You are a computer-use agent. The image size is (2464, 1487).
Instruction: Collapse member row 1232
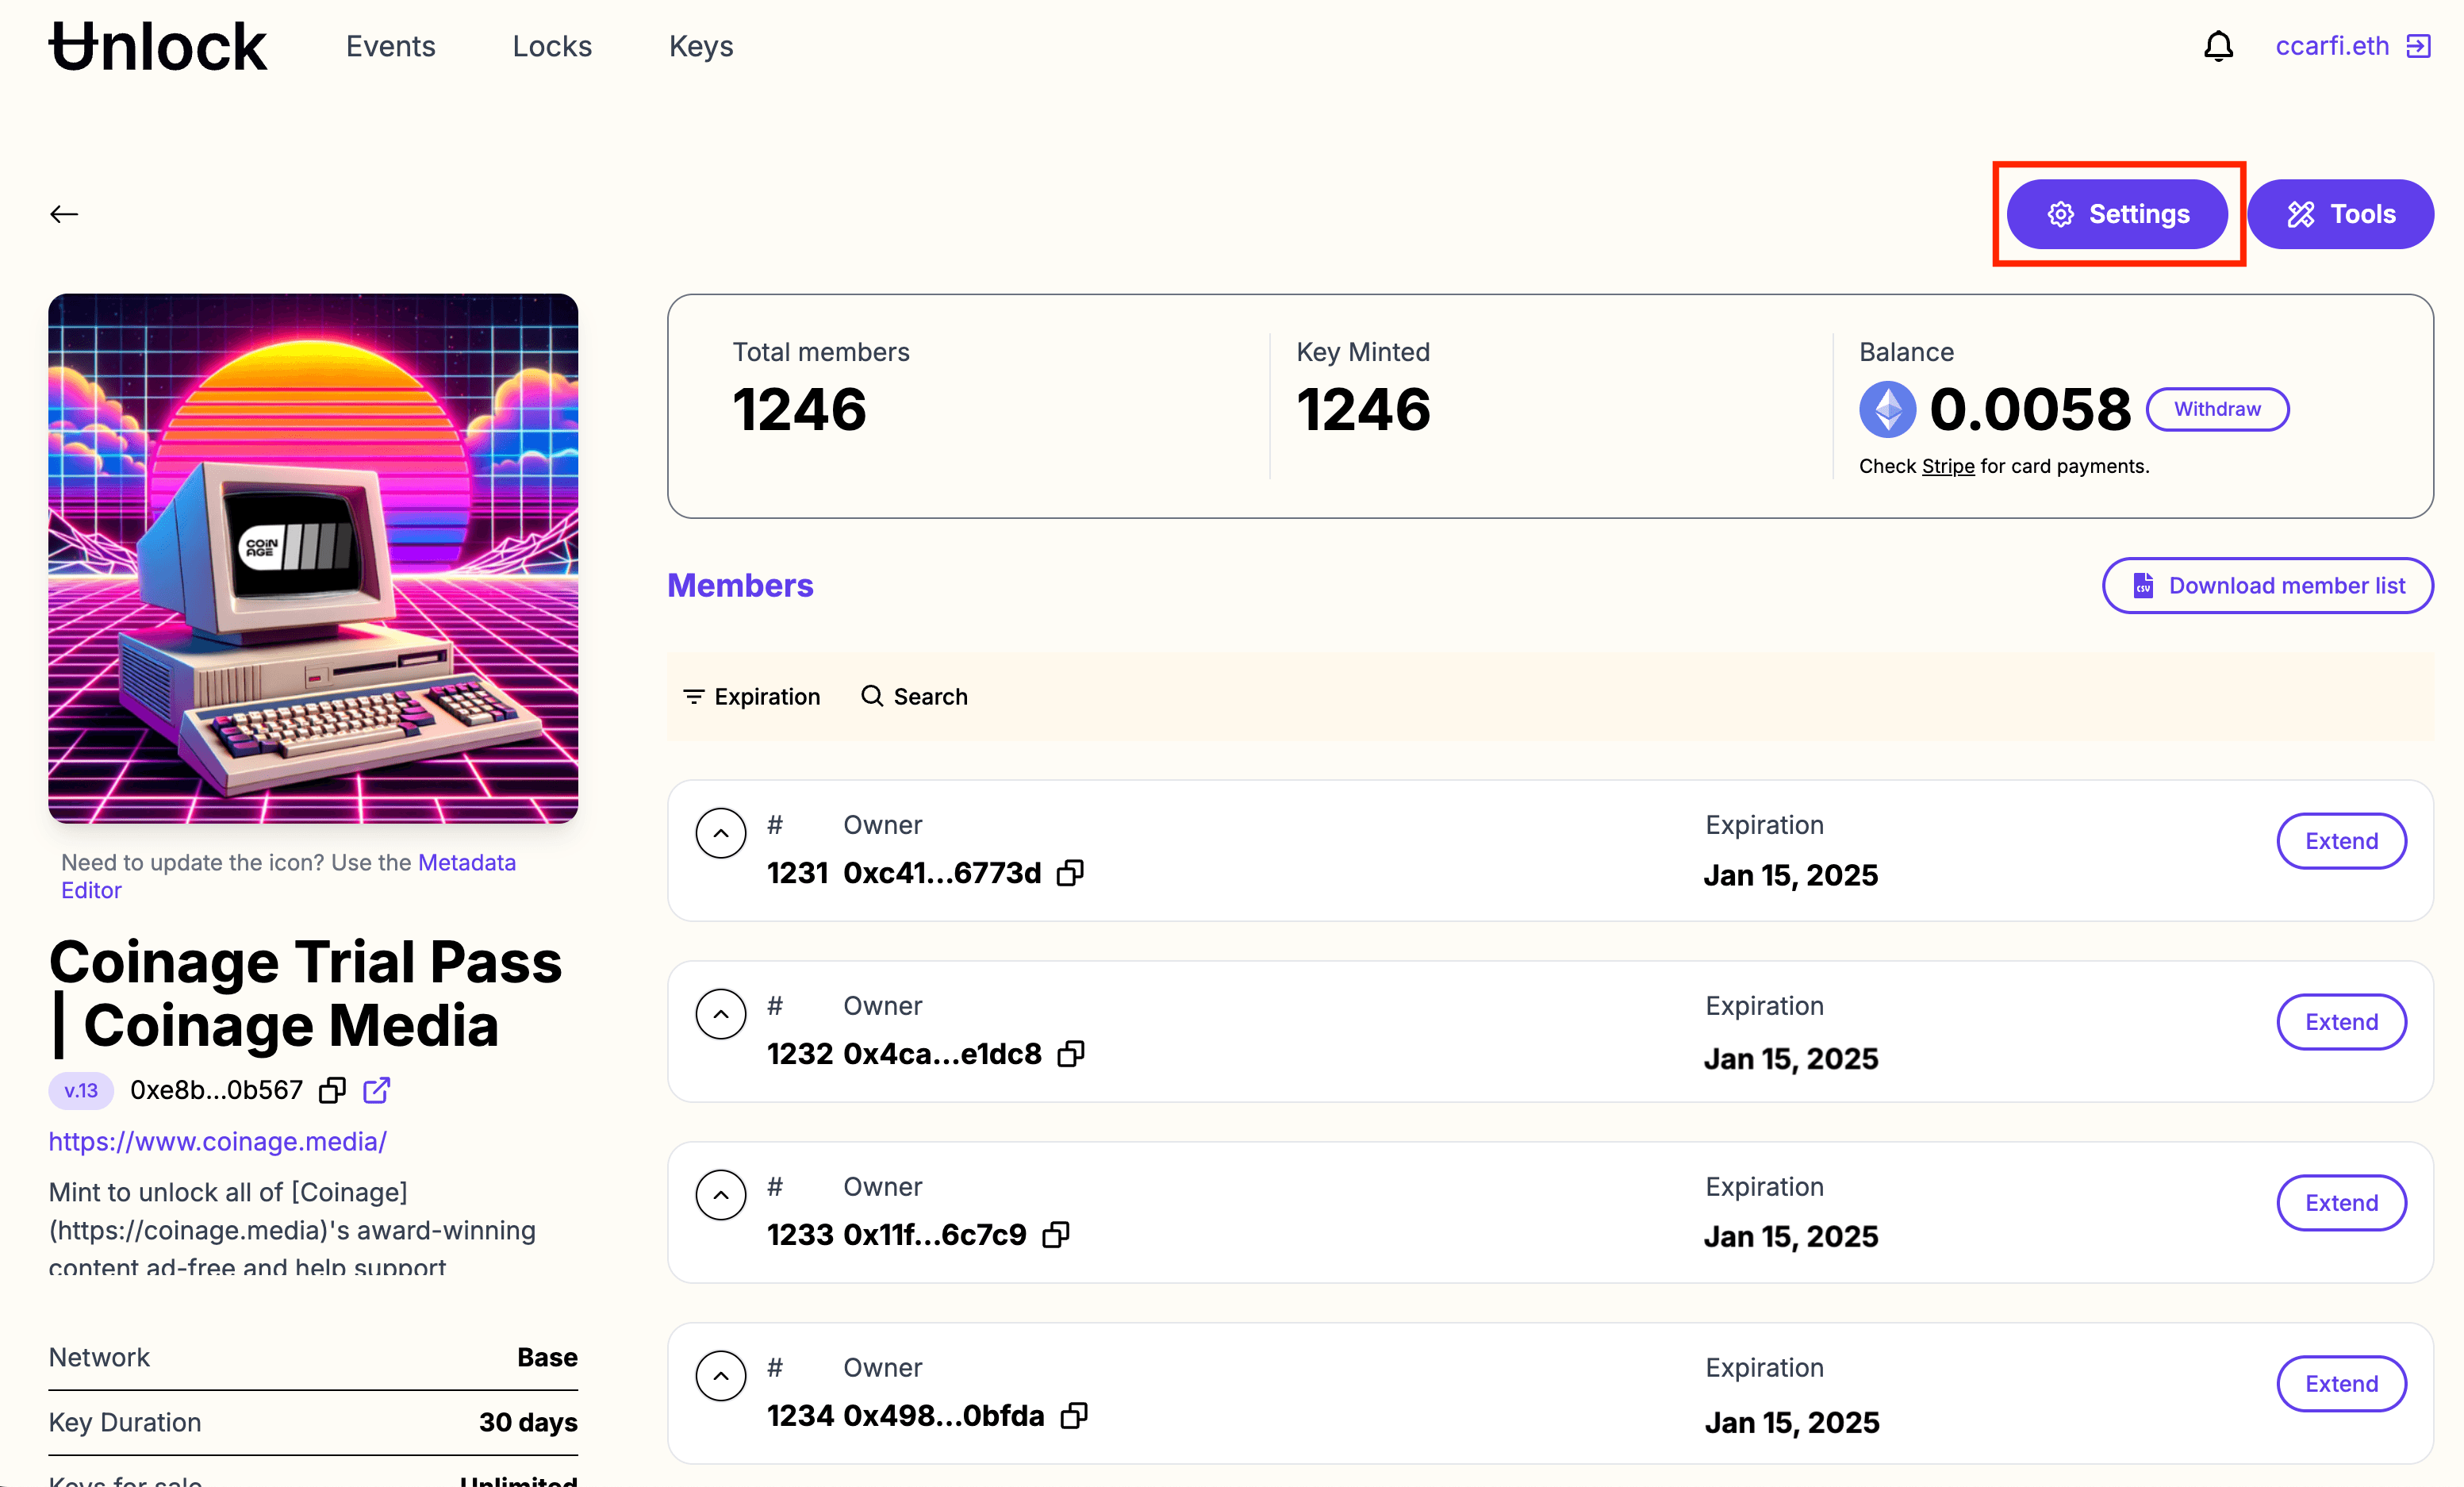pyautogui.click(x=721, y=1014)
